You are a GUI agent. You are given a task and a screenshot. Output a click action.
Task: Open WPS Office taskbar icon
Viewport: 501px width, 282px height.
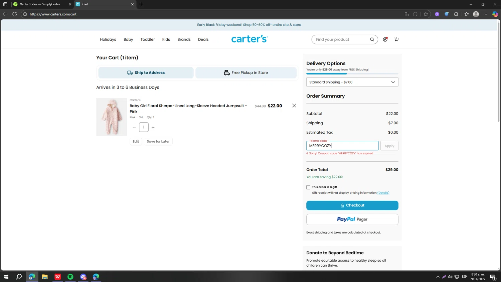pyautogui.click(x=58, y=277)
